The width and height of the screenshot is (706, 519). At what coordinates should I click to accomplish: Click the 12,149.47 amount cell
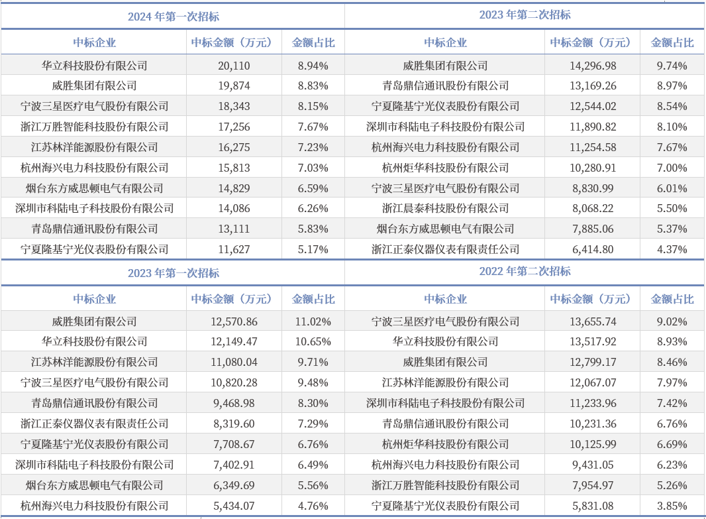[234, 341]
